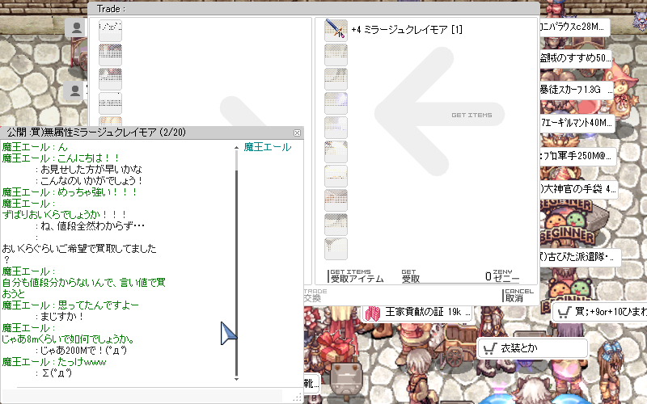The height and width of the screenshot is (404, 647).
Task: Click the 受取アイテム Get Items label
Action: 357,276
